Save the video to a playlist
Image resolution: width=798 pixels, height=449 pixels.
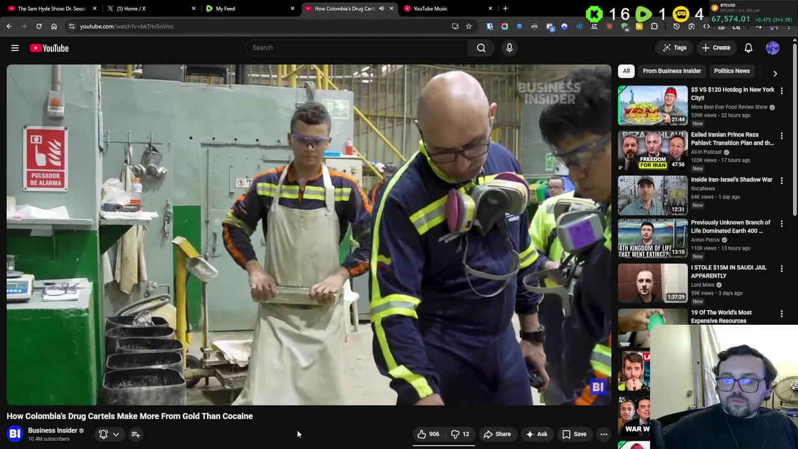pyautogui.click(x=574, y=434)
